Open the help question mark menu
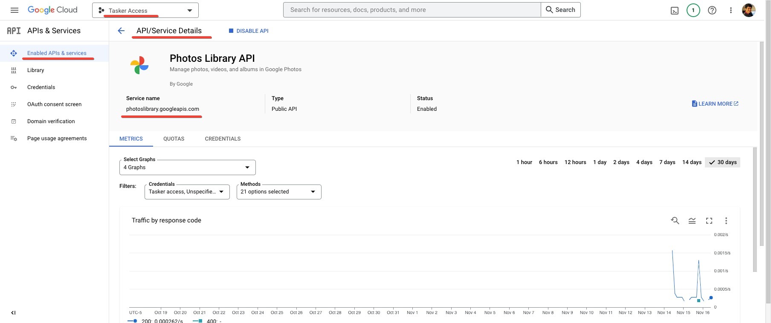771x323 pixels. [x=712, y=10]
